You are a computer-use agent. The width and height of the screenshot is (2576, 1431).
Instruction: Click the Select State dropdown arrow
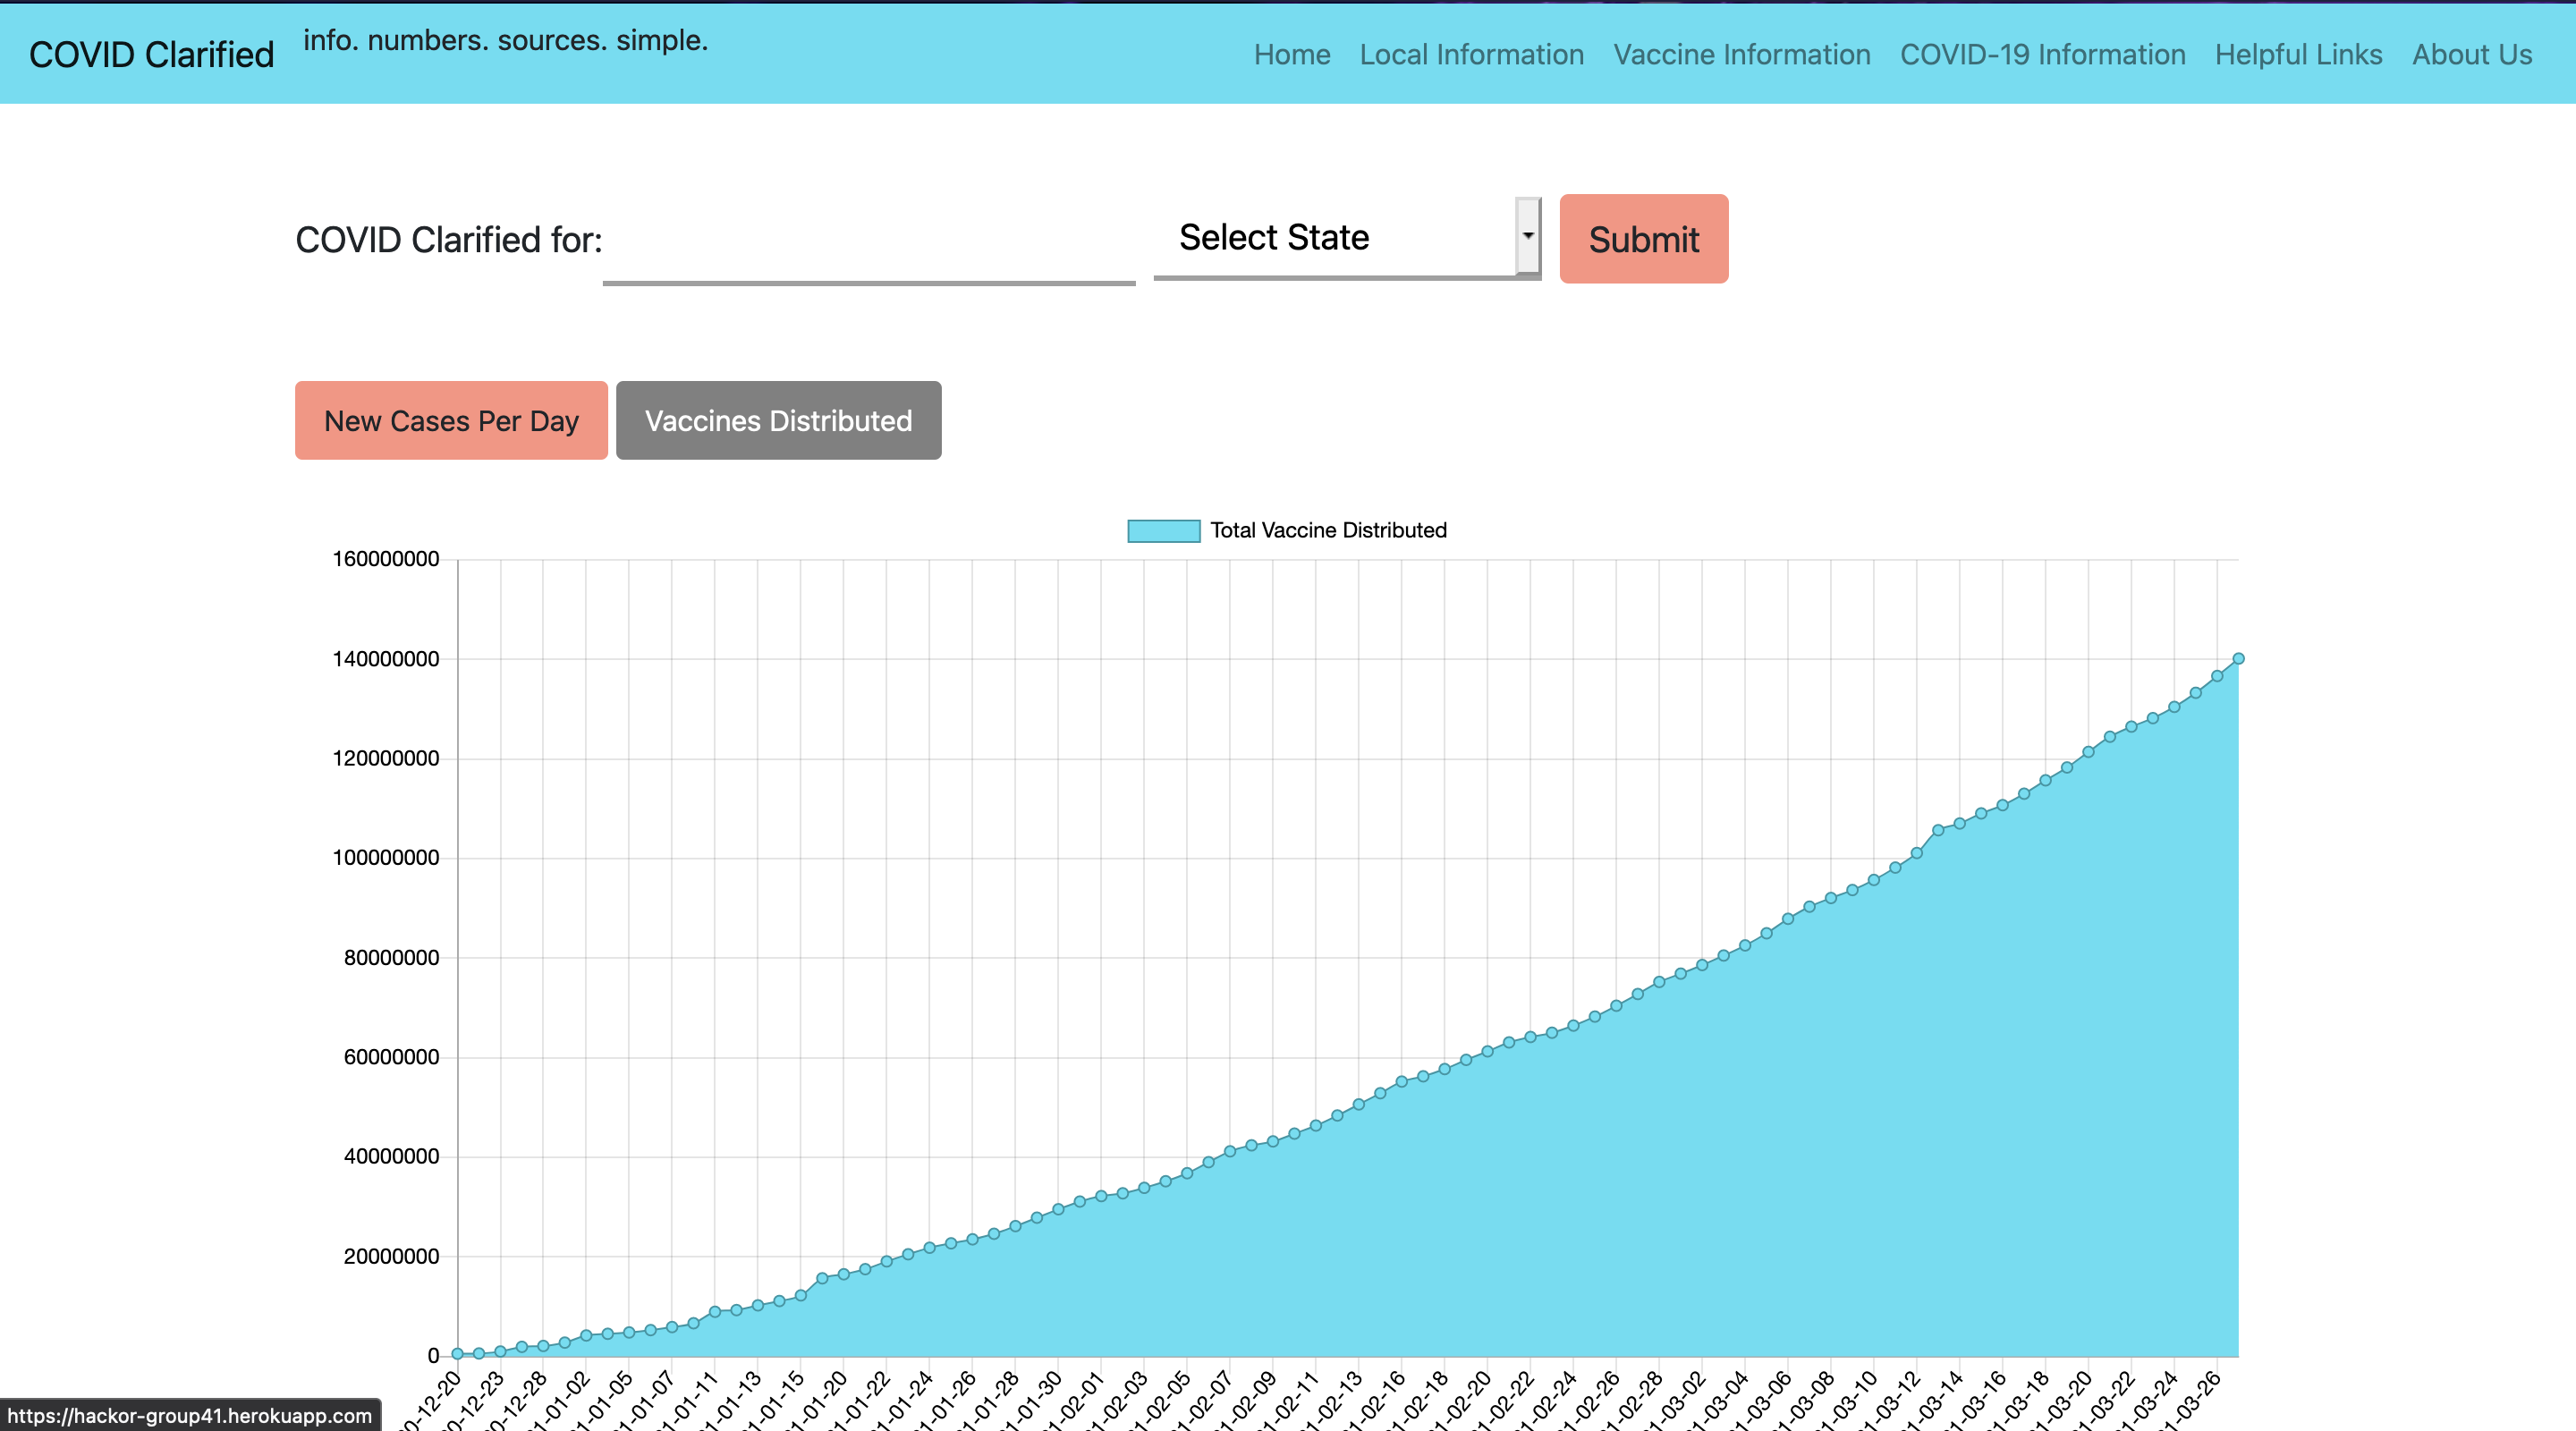1527,236
